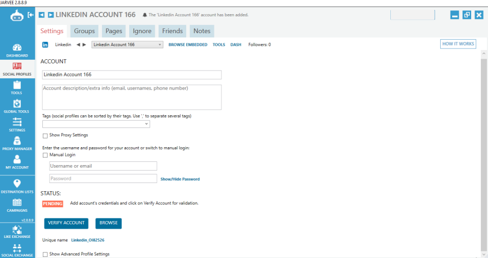Open Settings from the sidebar
This screenshot has height=258, width=488.
17,125
